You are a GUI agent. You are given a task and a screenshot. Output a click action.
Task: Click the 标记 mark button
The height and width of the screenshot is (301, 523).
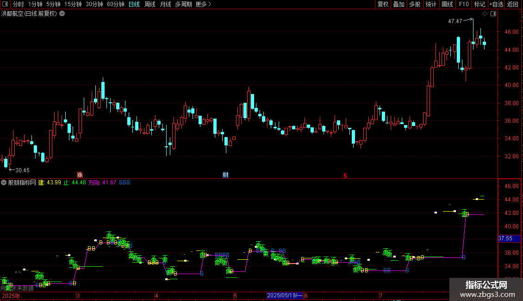pyautogui.click(x=479, y=4)
